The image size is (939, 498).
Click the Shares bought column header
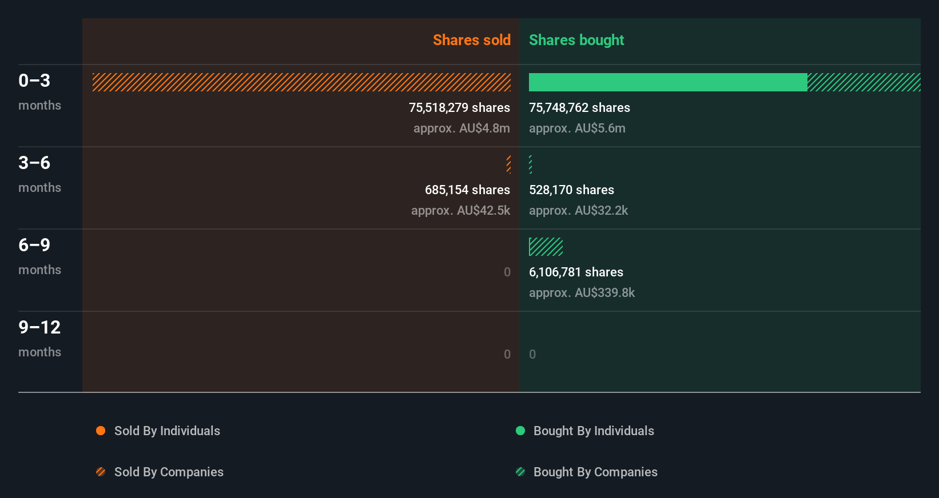tap(576, 40)
